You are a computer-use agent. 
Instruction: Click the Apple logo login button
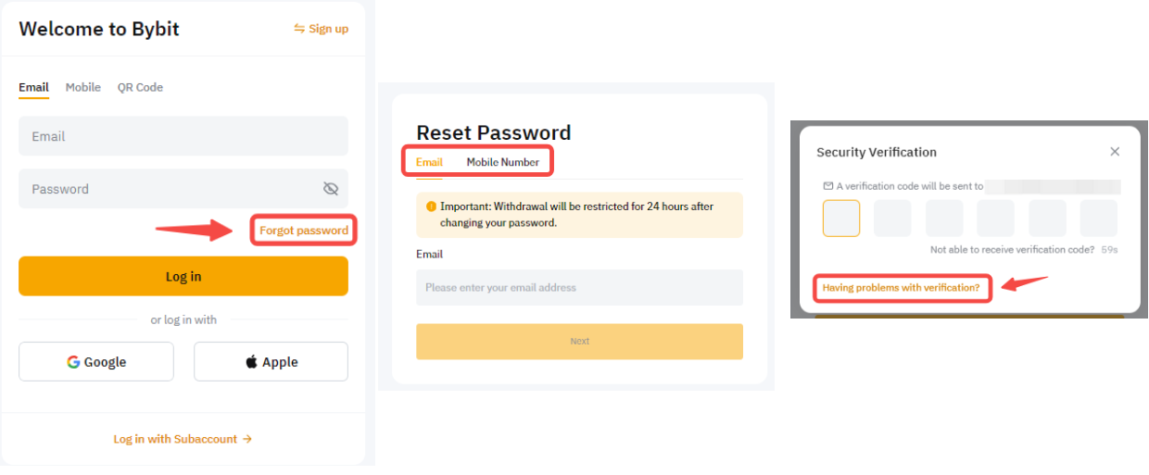(x=271, y=362)
